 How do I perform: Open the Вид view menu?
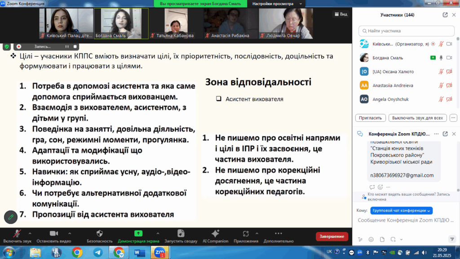point(341,14)
